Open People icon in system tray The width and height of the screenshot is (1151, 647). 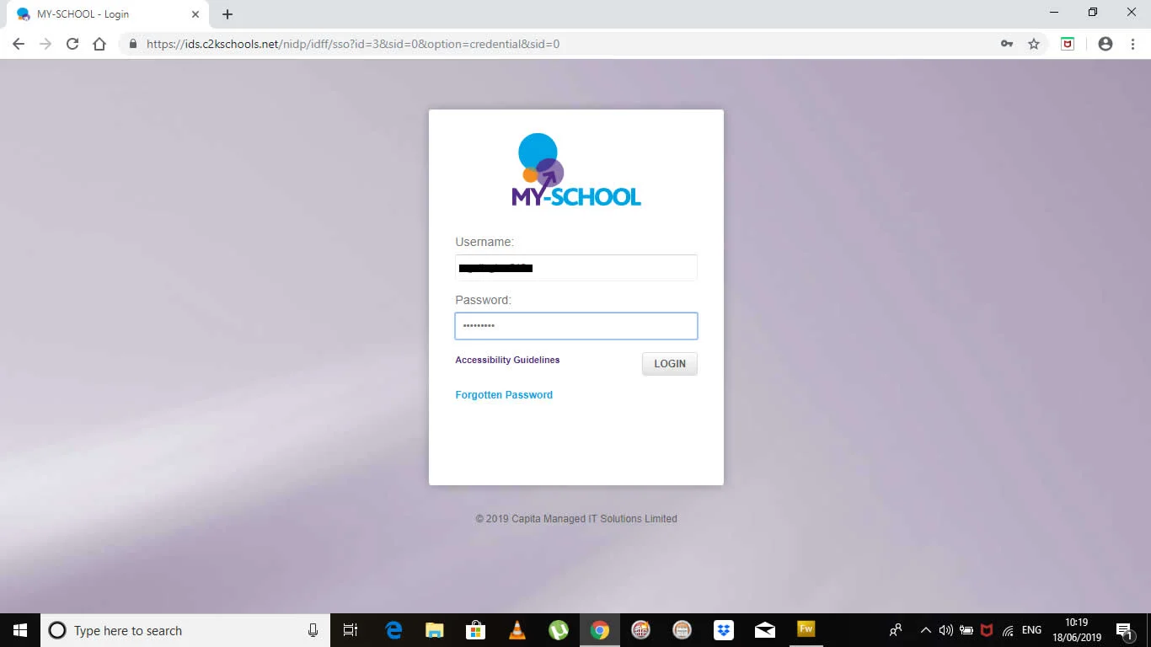895,630
